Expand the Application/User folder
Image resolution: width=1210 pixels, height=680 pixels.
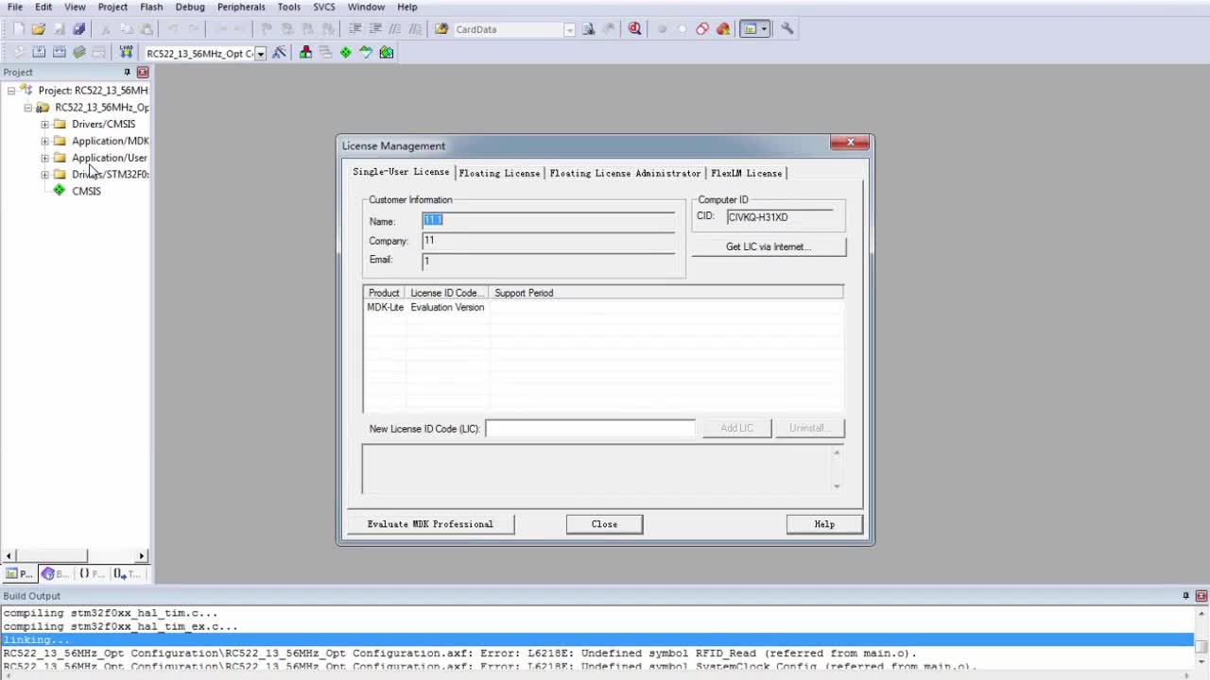click(x=44, y=158)
